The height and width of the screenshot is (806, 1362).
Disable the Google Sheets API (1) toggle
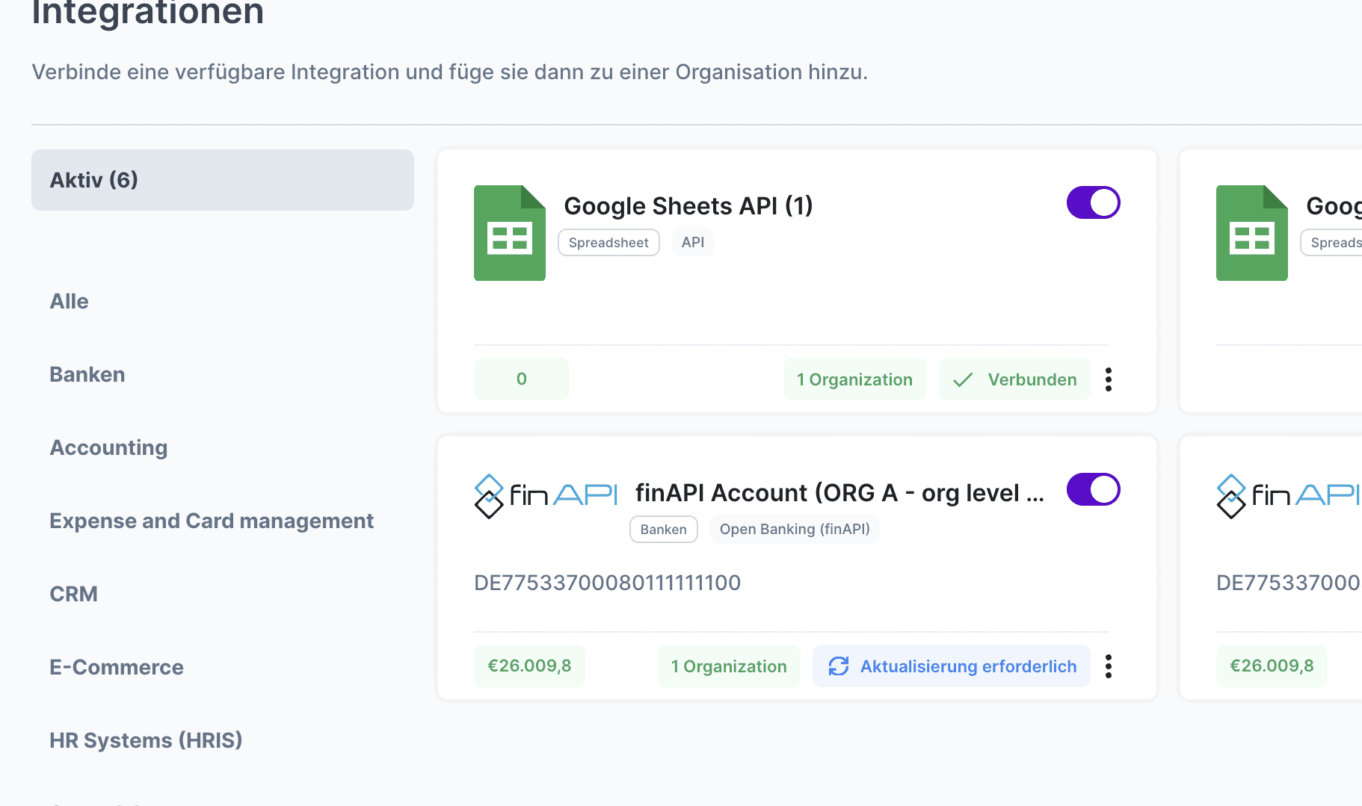(1093, 202)
